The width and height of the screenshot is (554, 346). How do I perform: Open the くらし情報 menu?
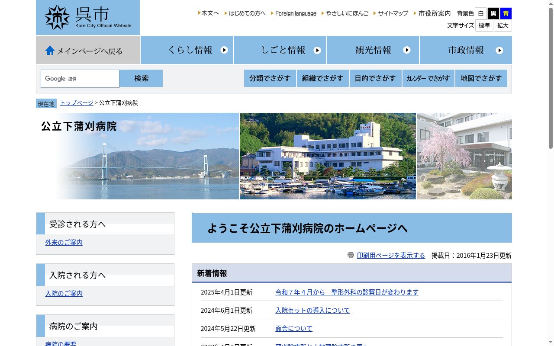tap(187, 50)
